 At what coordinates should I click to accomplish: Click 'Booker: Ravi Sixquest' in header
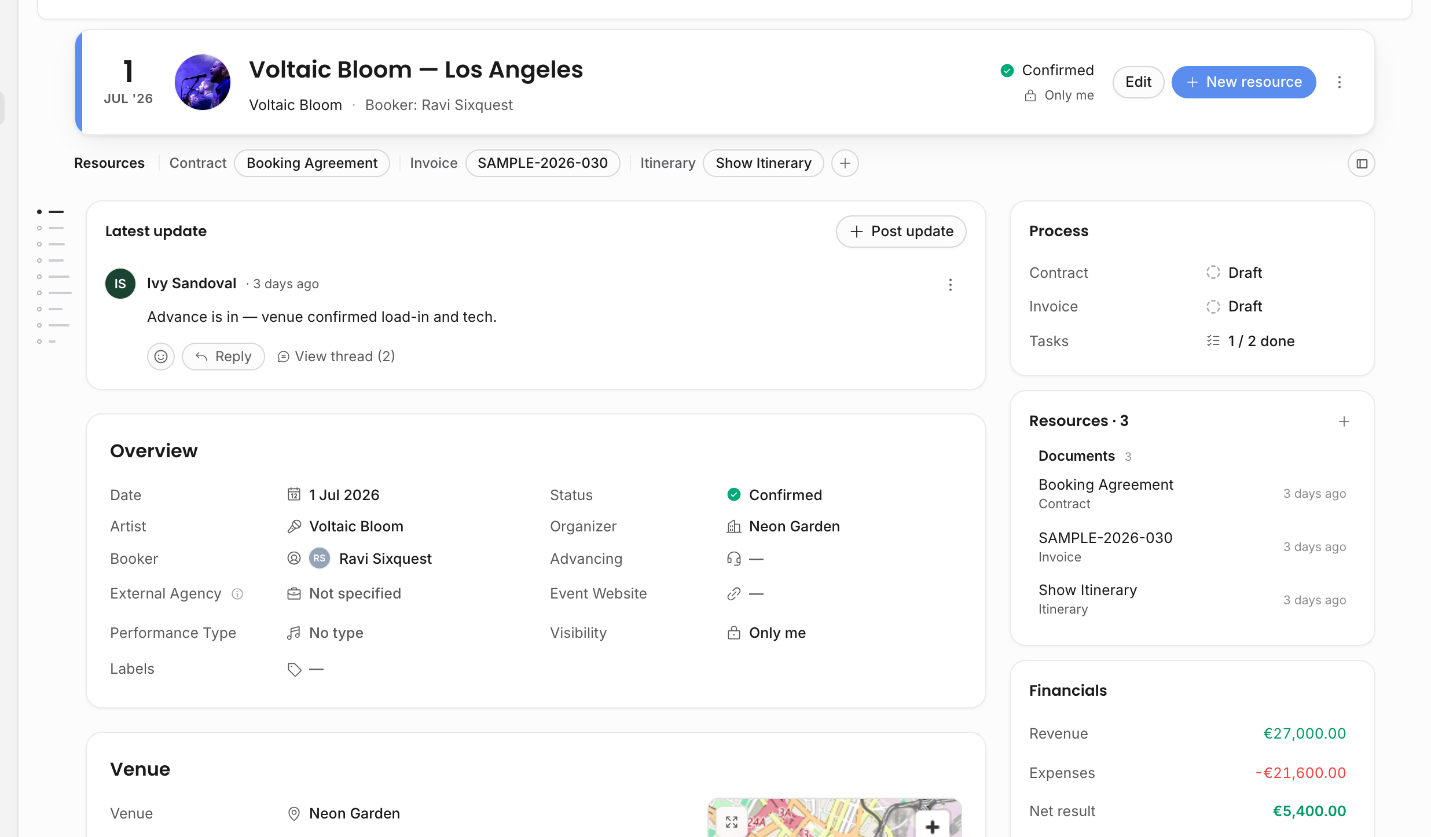[439, 105]
